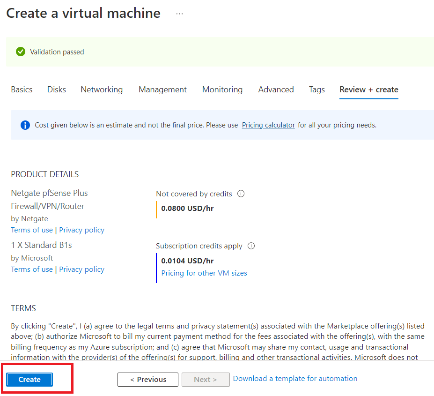View Pricing for other VM sizes
434x396 pixels.
click(204, 273)
